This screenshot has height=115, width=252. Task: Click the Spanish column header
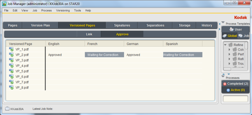tap(183, 44)
